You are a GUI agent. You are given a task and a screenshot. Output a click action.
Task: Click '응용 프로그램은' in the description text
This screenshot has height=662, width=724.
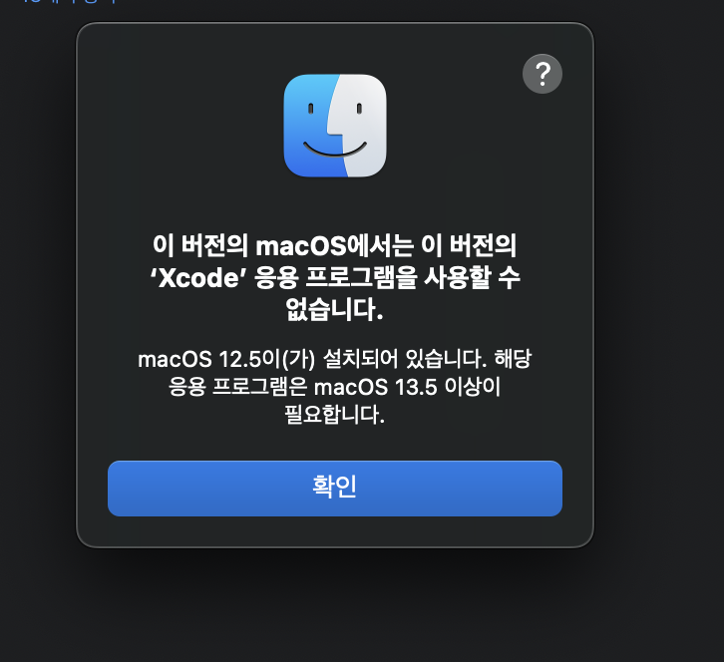tap(237, 387)
